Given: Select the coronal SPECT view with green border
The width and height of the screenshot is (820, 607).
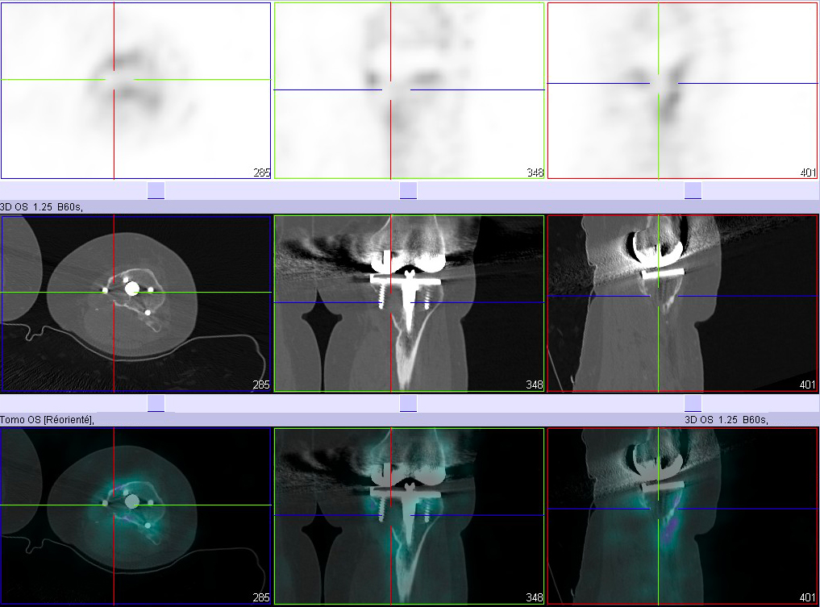Looking at the screenshot, I should (409, 91).
